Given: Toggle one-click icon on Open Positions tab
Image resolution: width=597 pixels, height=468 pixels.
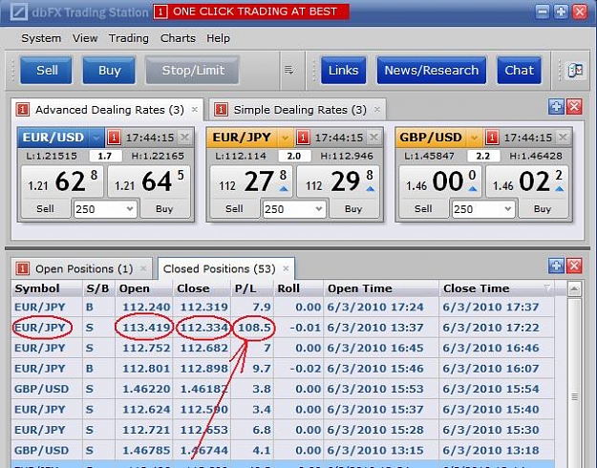Looking at the screenshot, I should pyautogui.click(x=23, y=268).
